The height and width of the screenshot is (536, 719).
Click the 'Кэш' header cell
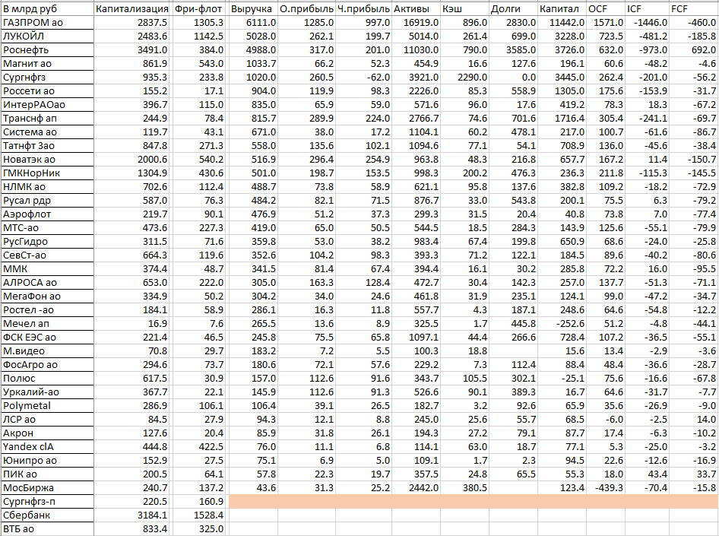(464, 8)
